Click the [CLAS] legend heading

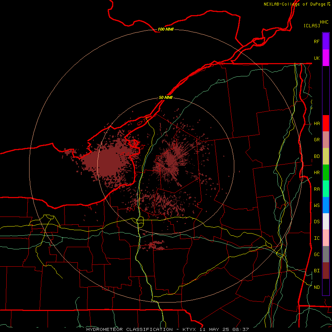[312, 25]
